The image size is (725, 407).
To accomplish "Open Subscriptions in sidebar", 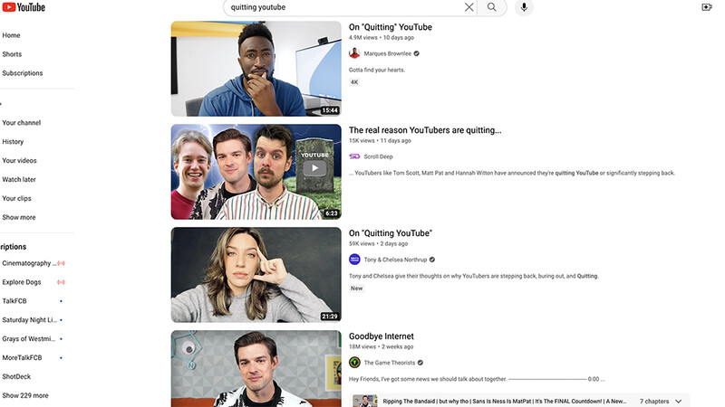I will coord(22,73).
